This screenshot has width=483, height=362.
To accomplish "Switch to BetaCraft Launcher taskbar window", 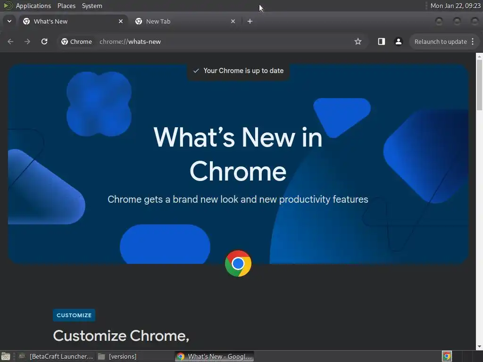I will point(56,356).
